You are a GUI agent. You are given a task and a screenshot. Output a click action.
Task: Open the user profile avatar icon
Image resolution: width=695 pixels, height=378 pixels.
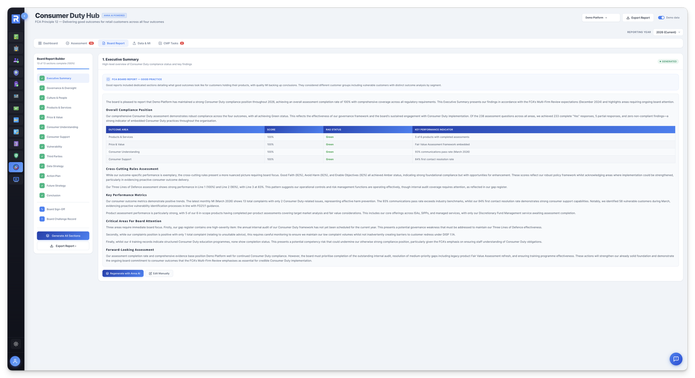tap(15, 361)
